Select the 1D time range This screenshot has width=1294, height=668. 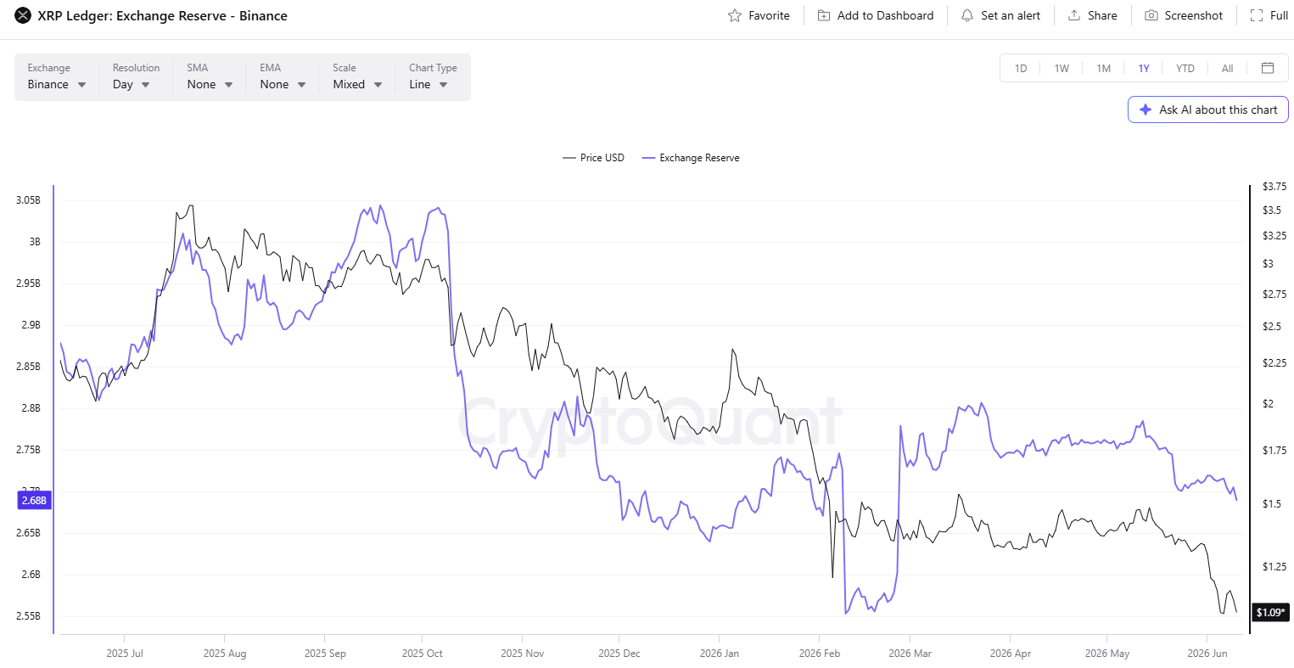click(1021, 68)
